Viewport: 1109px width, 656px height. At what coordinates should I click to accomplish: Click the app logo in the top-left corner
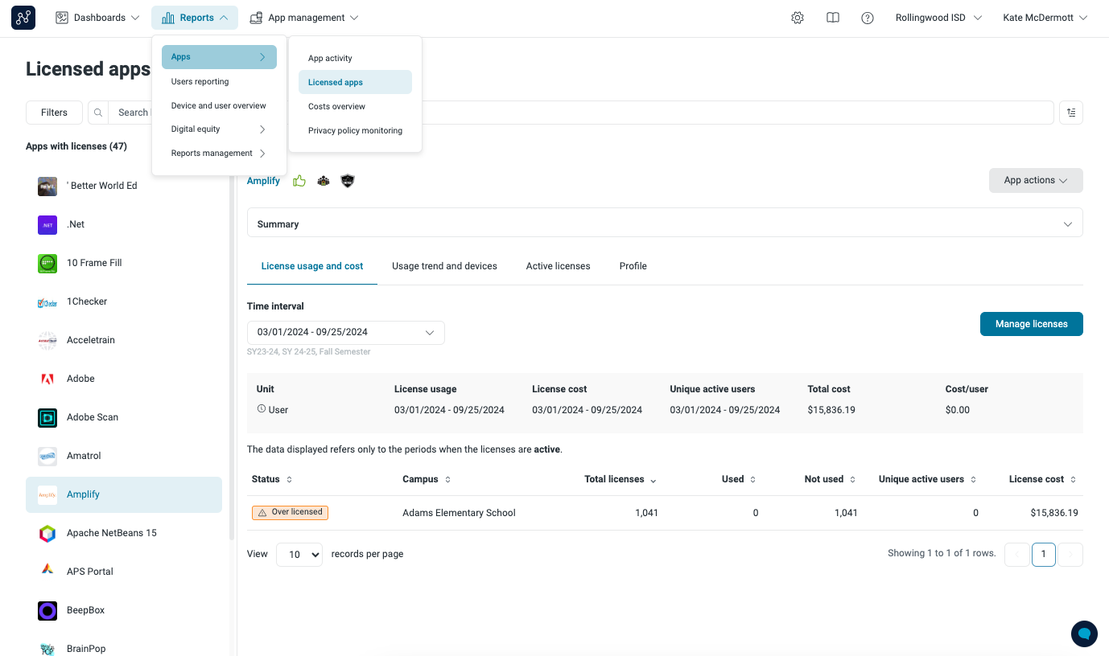(23, 18)
